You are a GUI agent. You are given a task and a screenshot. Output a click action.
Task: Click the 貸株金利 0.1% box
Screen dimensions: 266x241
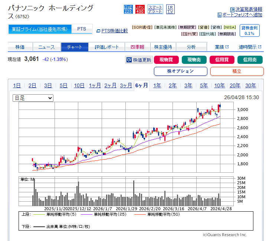coord(250,30)
